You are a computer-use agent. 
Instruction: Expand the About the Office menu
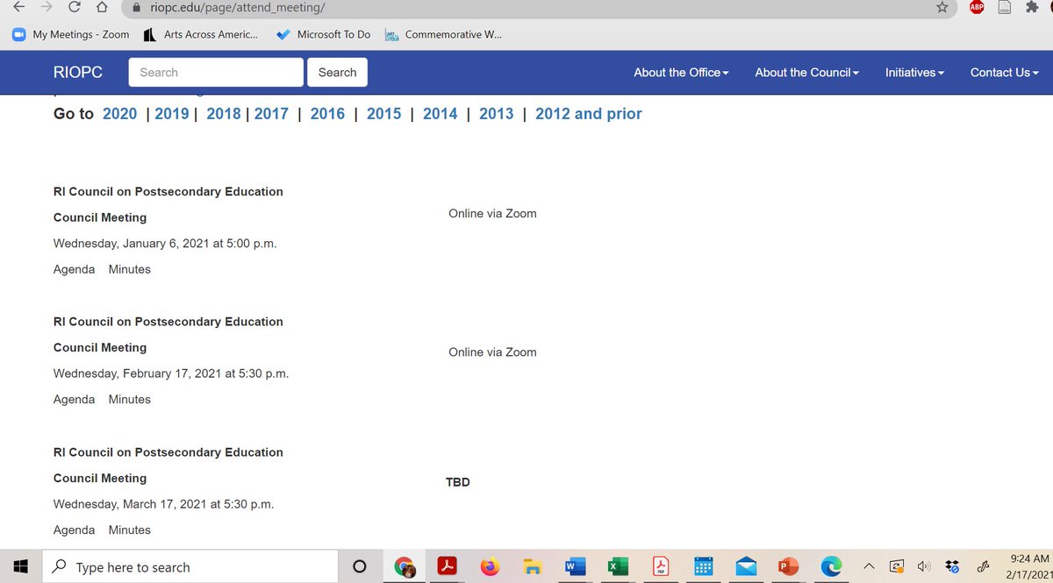pyautogui.click(x=681, y=73)
